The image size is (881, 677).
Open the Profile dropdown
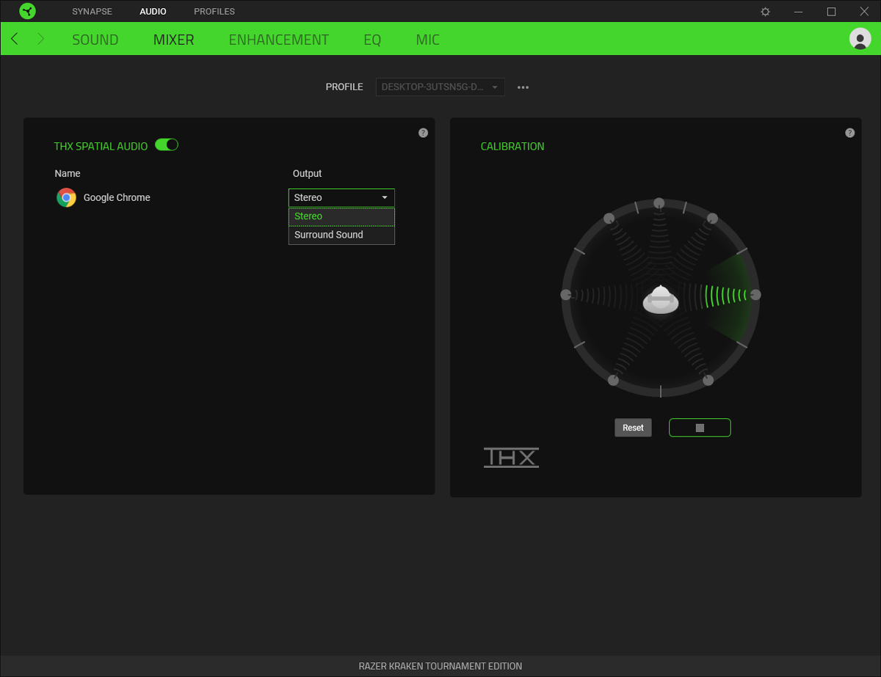click(x=440, y=87)
